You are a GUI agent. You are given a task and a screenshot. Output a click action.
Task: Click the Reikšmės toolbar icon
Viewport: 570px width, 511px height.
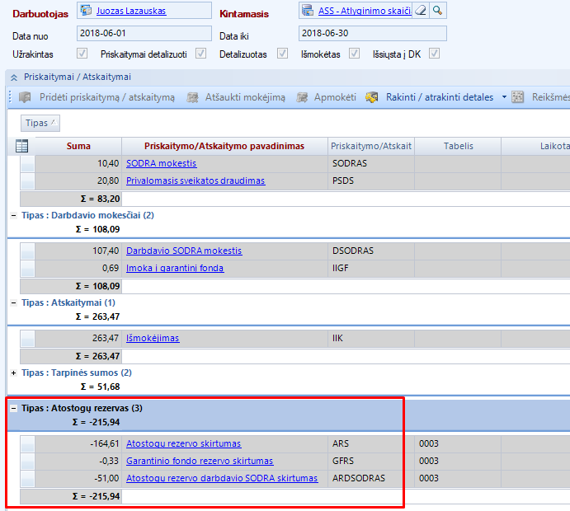click(518, 97)
